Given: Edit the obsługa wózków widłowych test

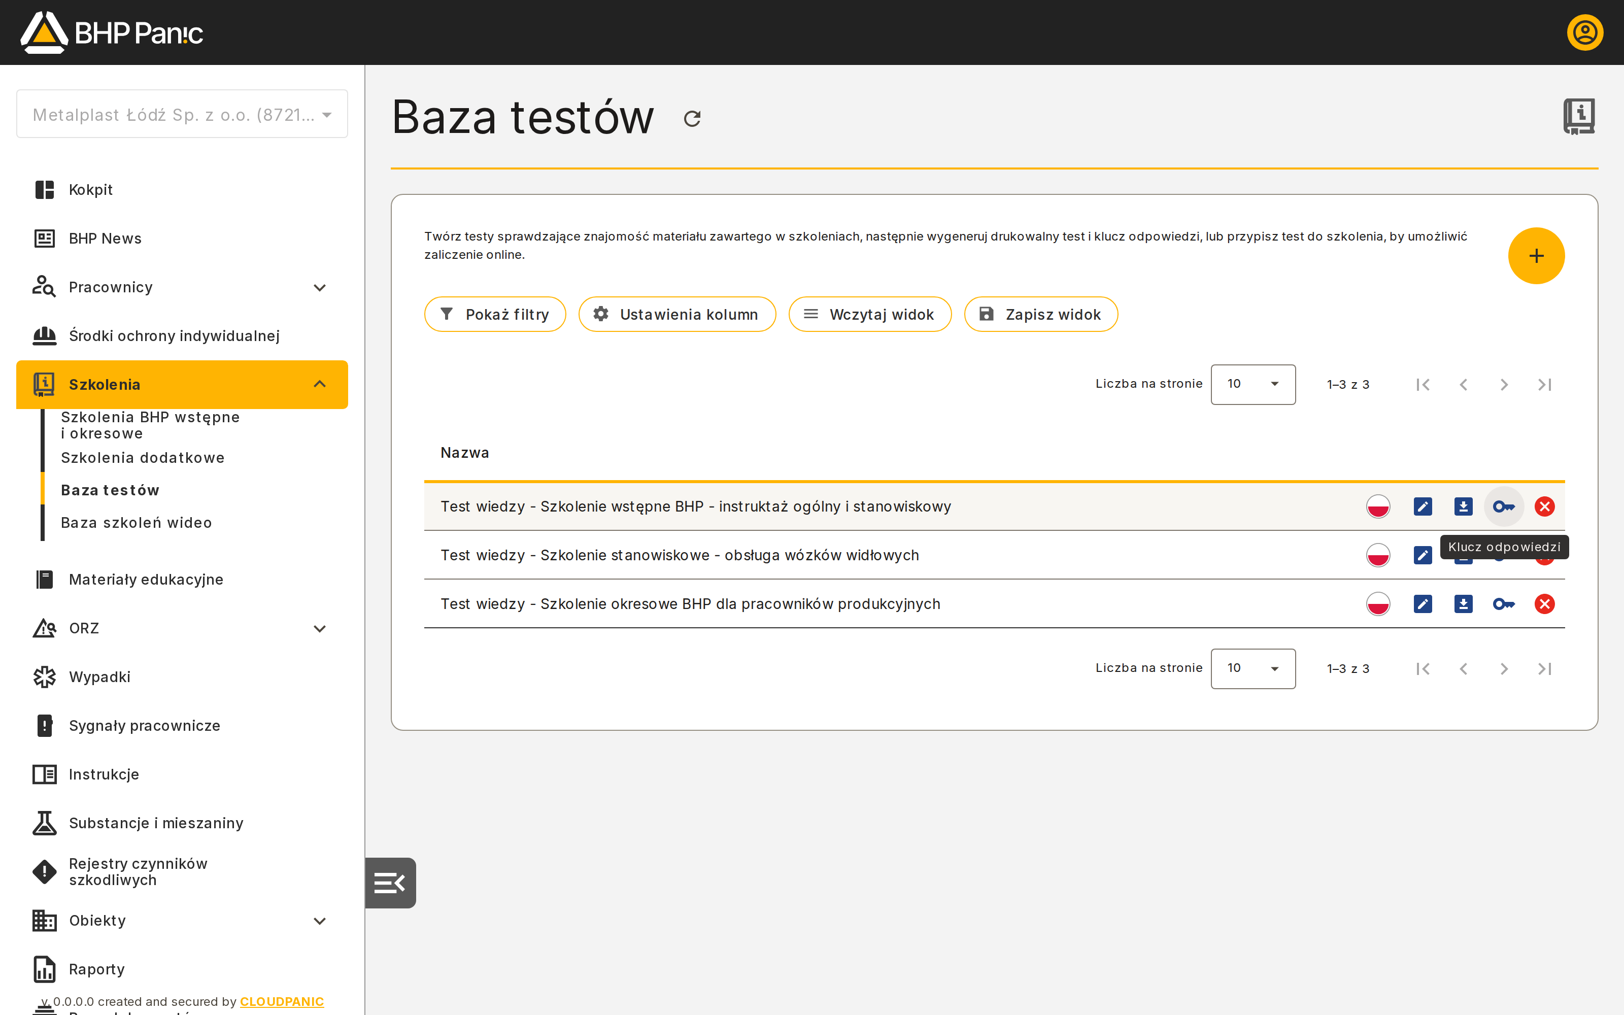Looking at the screenshot, I should [x=1423, y=555].
